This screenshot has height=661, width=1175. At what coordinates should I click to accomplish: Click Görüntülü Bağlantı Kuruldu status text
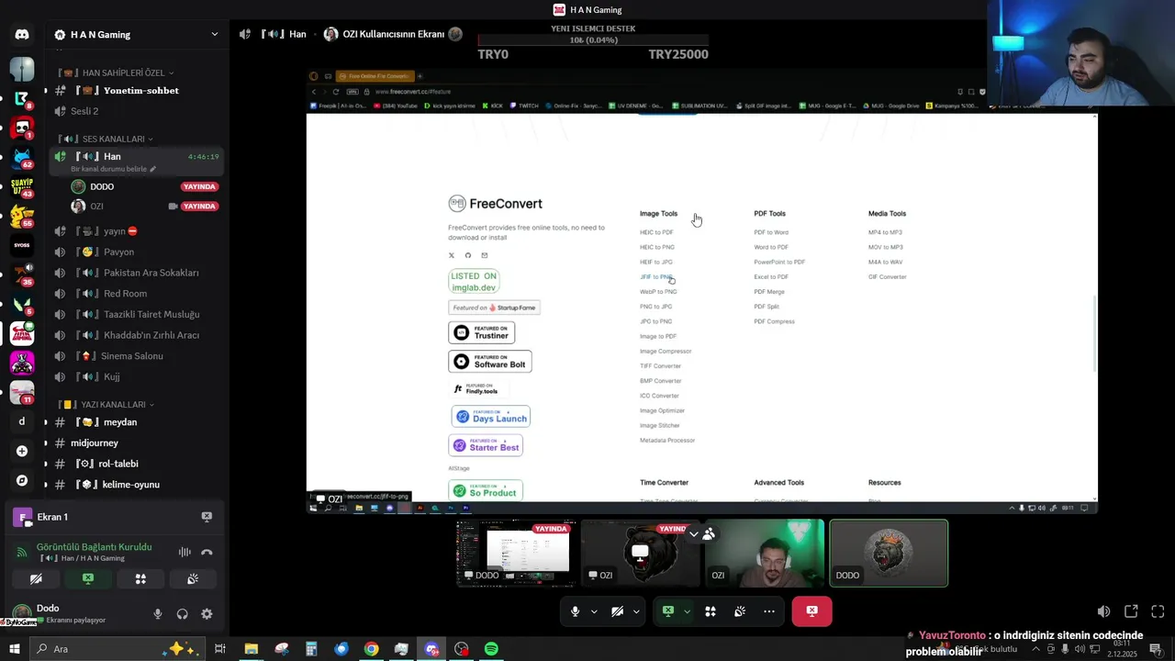[x=94, y=547]
